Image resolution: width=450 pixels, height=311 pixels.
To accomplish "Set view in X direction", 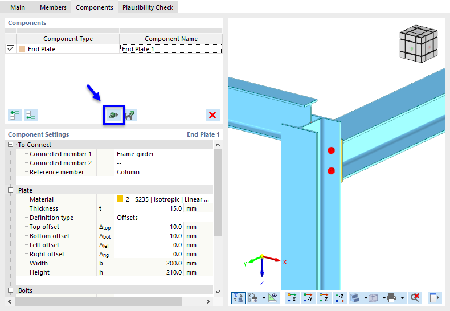I will click(x=292, y=298).
